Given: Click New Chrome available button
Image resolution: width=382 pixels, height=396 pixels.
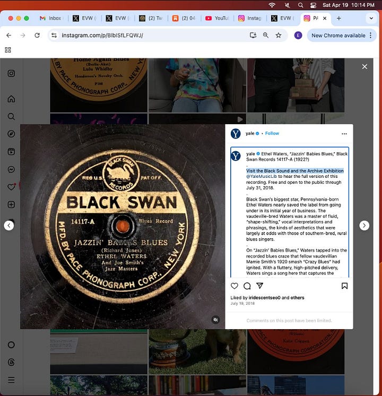Looking at the screenshot, I should coord(338,36).
